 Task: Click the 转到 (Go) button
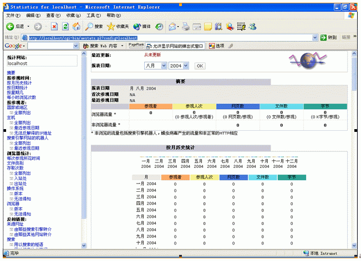[x=329, y=38]
